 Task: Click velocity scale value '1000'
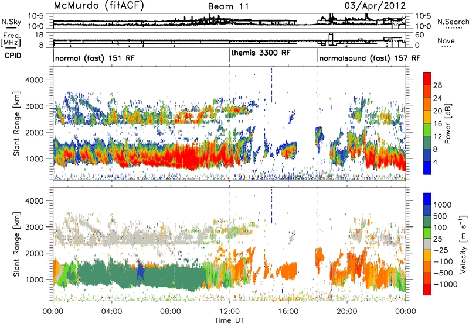pos(443,205)
